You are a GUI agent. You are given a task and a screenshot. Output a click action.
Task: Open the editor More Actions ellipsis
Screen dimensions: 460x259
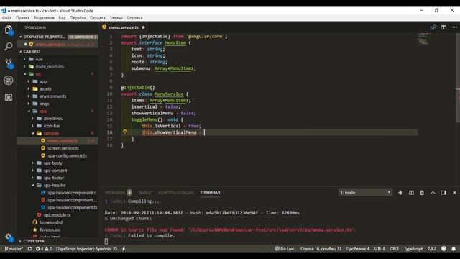454,27
